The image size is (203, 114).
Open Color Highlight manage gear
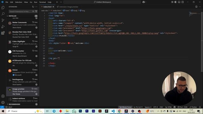(36, 47)
